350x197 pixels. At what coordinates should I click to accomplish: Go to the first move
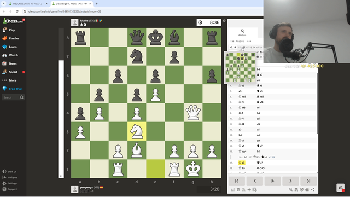[x=237, y=181]
